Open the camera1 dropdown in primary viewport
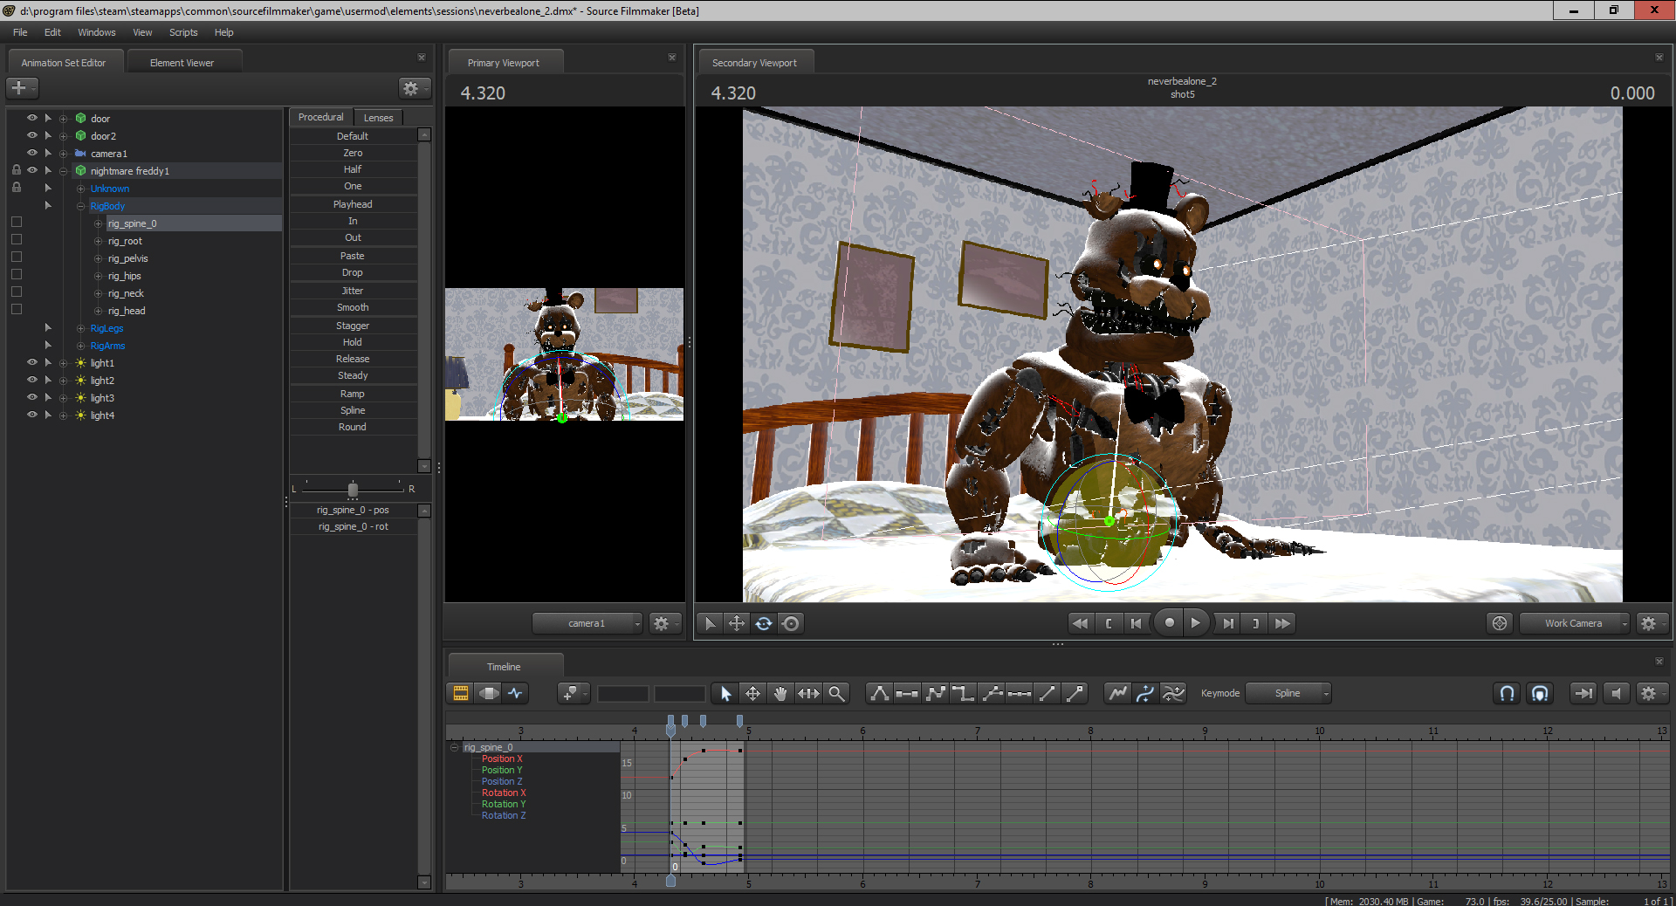The height and width of the screenshot is (906, 1676). coord(587,623)
